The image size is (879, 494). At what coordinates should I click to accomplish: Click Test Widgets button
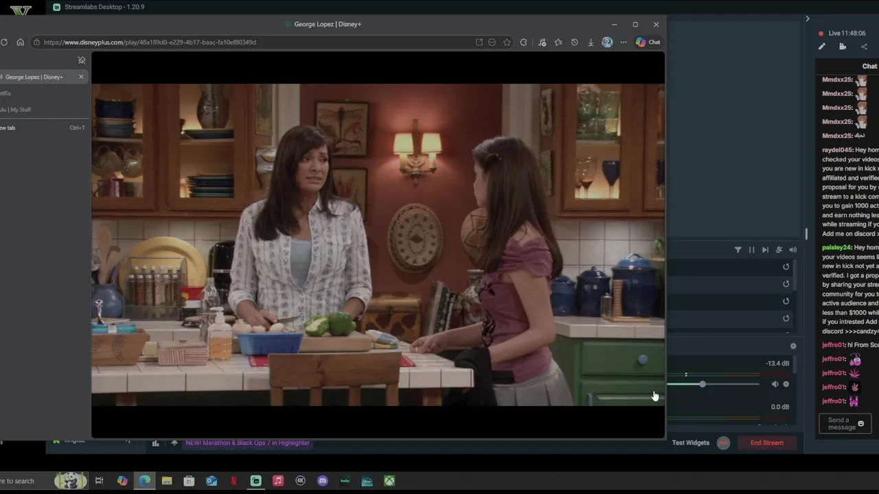(691, 443)
